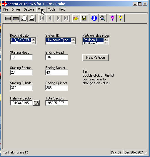This screenshot has height=157, width=150.
Task: Go to first sector arrow icon
Action: [x=42, y=18]
